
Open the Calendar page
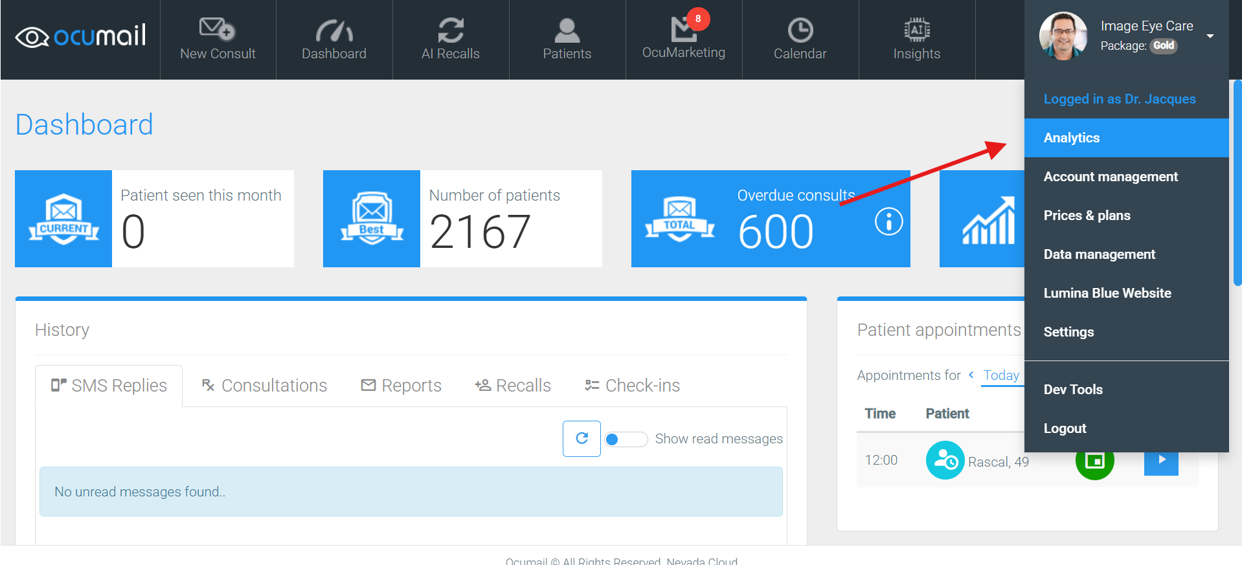(x=800, y=39)
